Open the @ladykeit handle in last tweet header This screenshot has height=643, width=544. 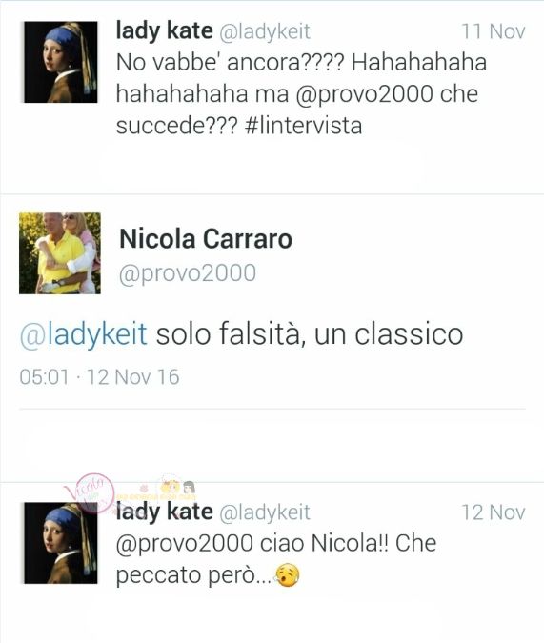(265, 512)
